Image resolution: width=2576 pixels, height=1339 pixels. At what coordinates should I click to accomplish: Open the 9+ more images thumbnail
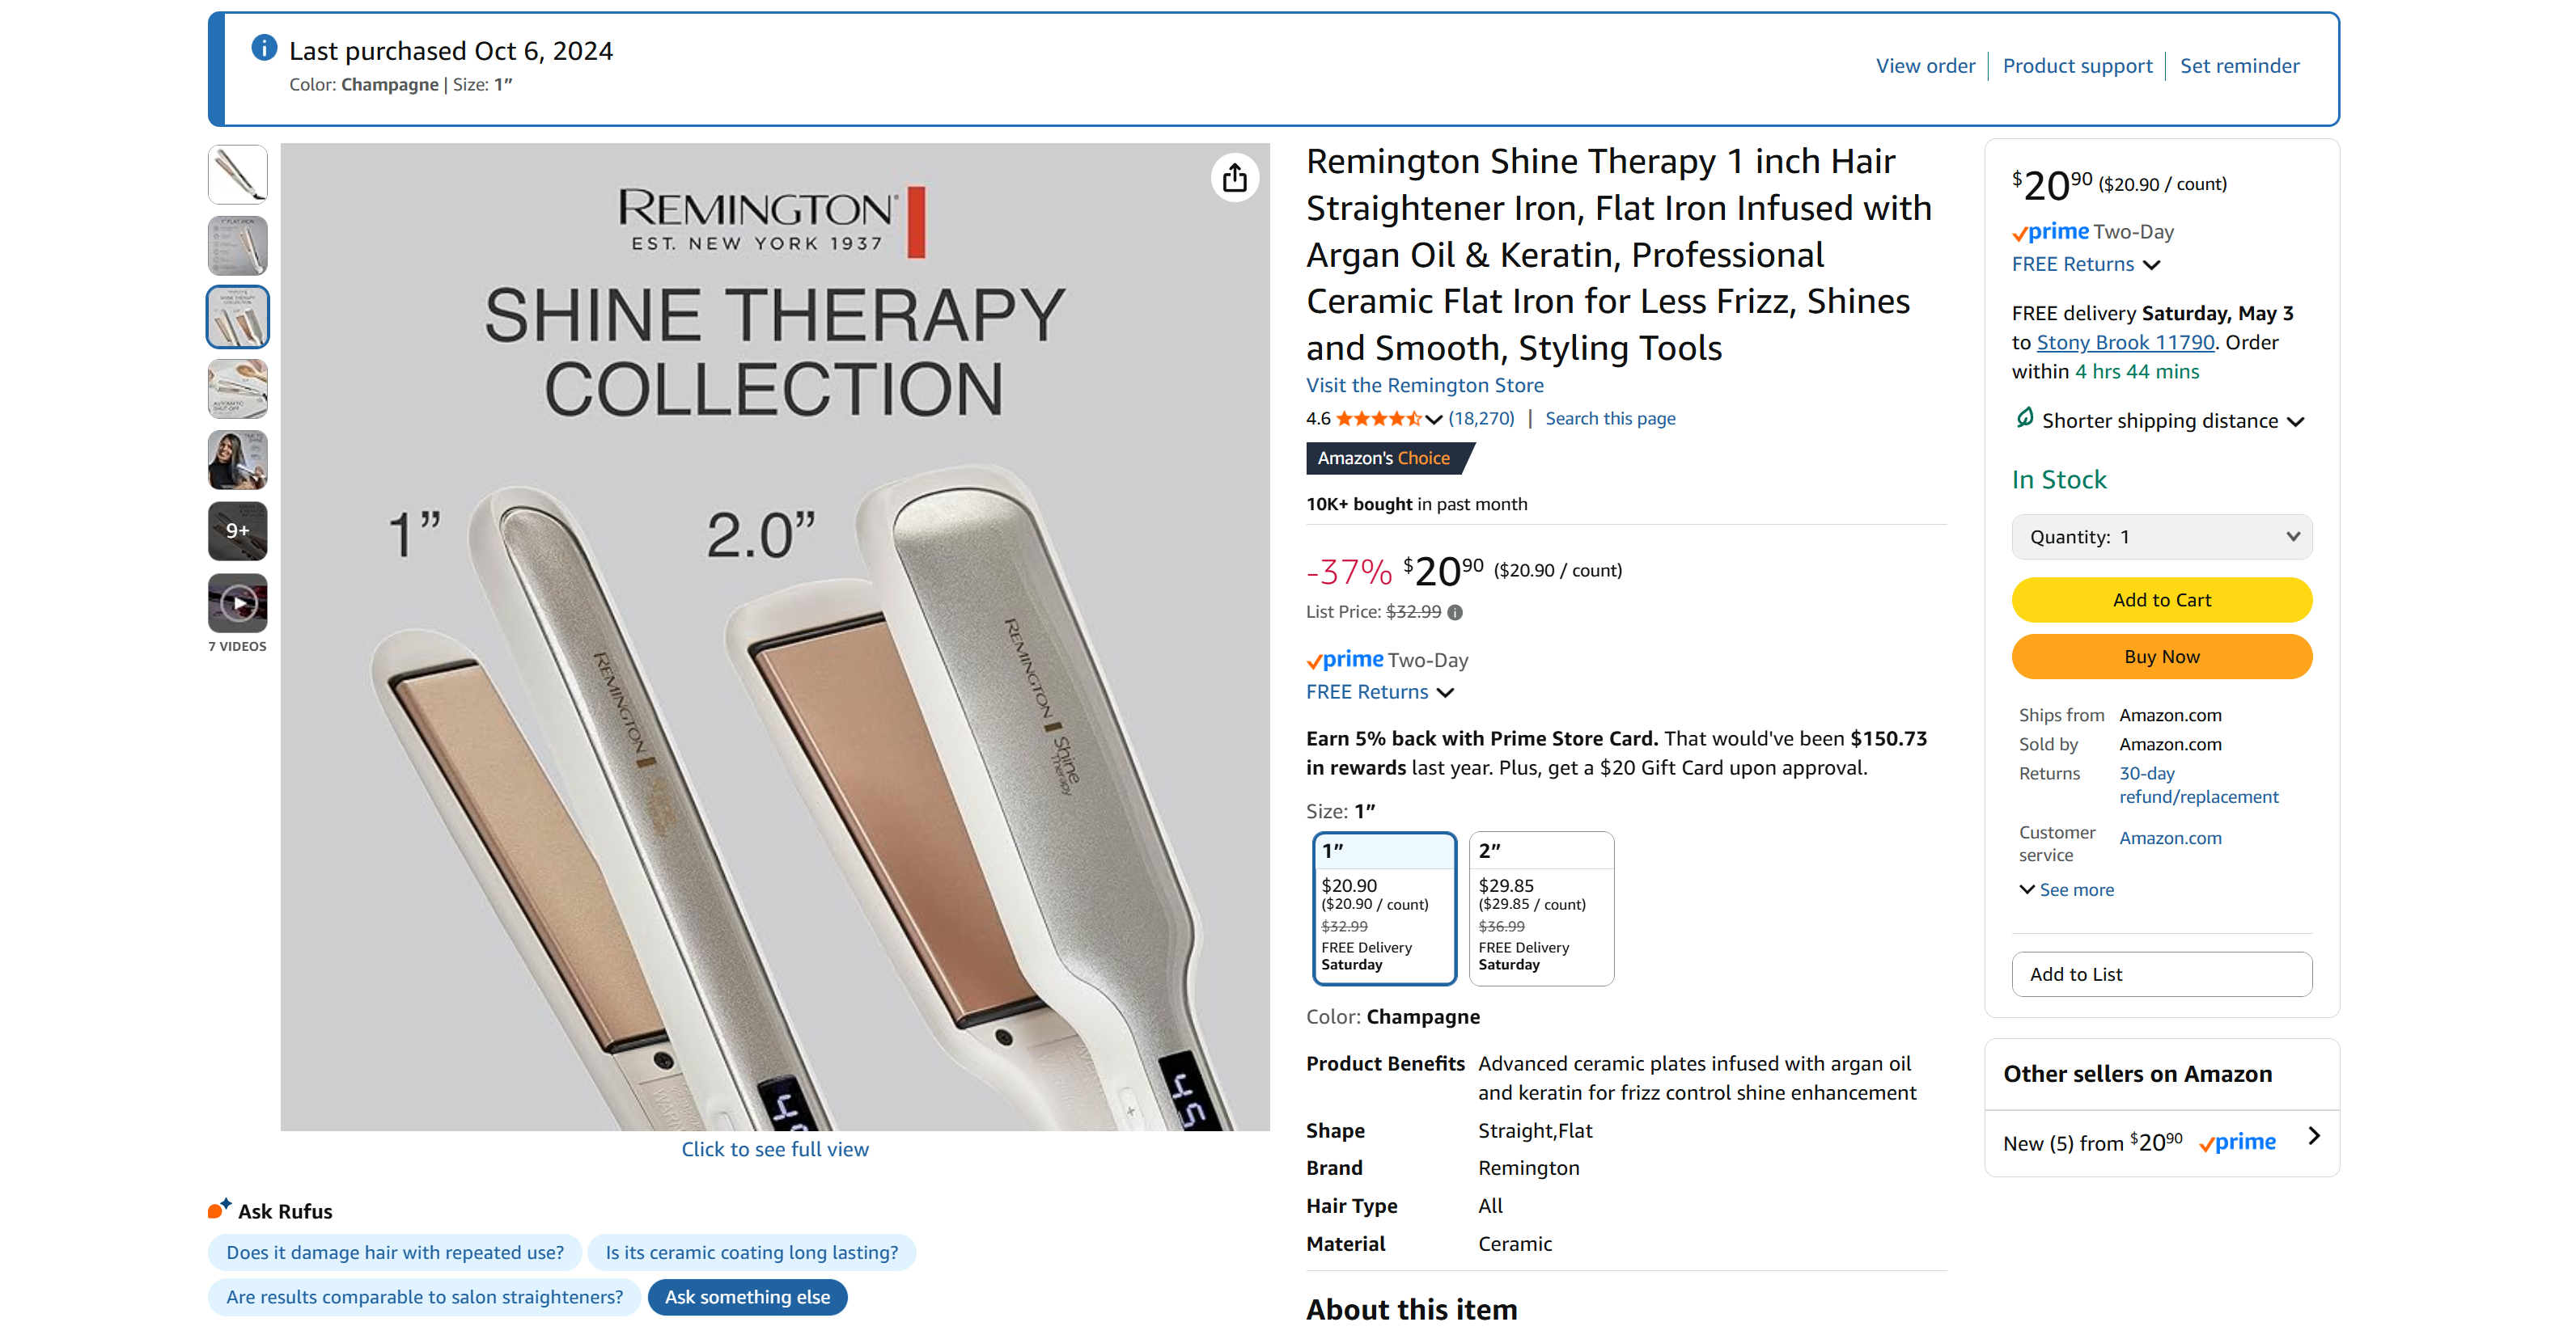(x=238, y=530)
